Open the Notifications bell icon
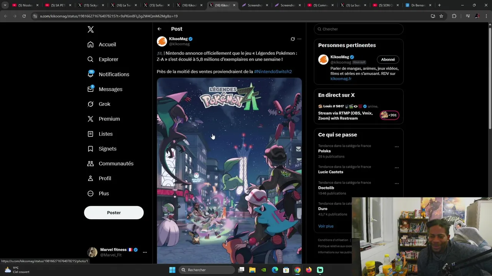Image resolution: width=492 pixels, height=276 pixels. click(x=90, y=74)
